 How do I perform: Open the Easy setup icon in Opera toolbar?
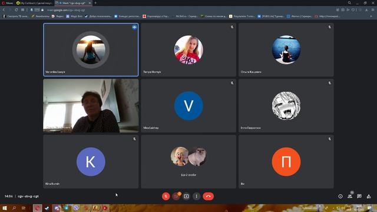(x=373, y=10)
